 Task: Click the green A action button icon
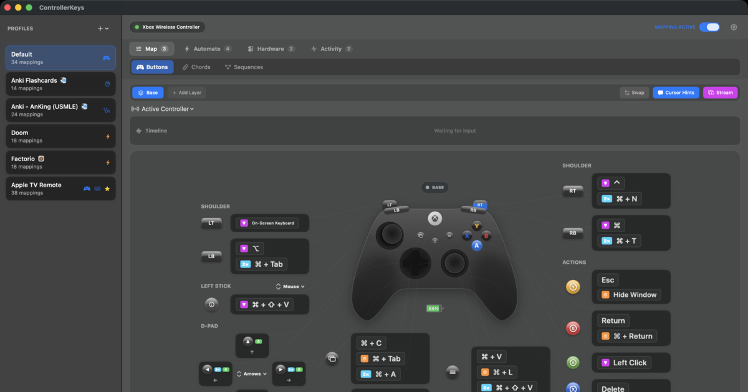click(573, 362)
